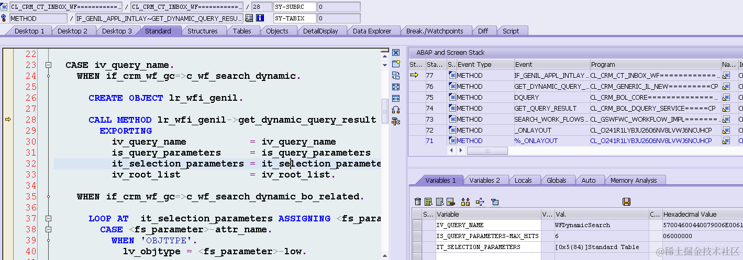Open the Structures tab
743x260 pixels.
203,31
